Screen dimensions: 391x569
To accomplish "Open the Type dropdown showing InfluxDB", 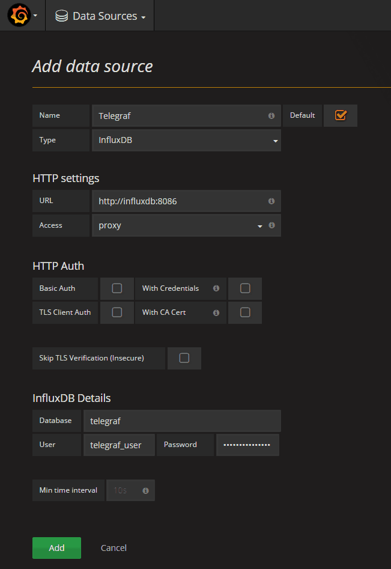I will coord(186,140).
